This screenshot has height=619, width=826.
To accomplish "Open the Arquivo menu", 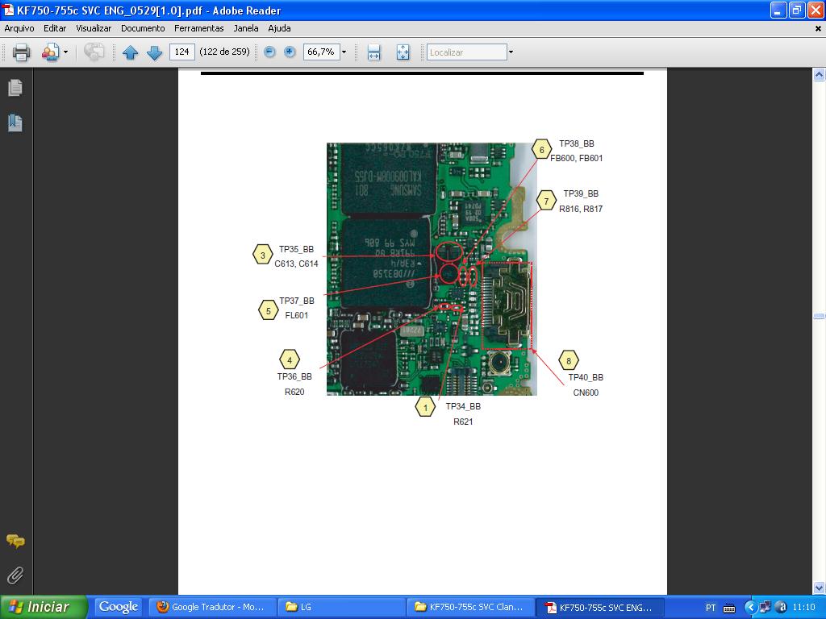I will [19, 28].
